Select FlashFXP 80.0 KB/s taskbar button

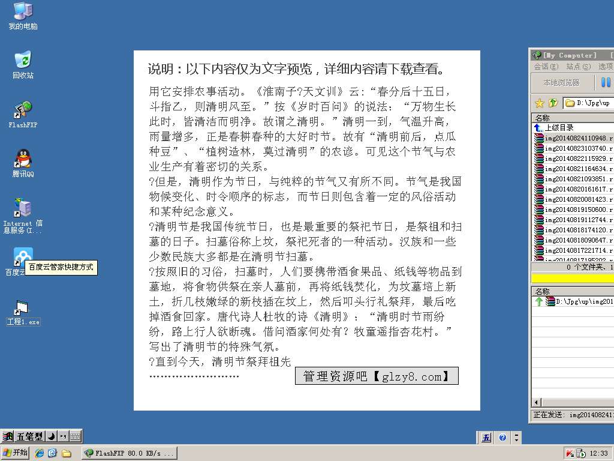pos(130,453)
